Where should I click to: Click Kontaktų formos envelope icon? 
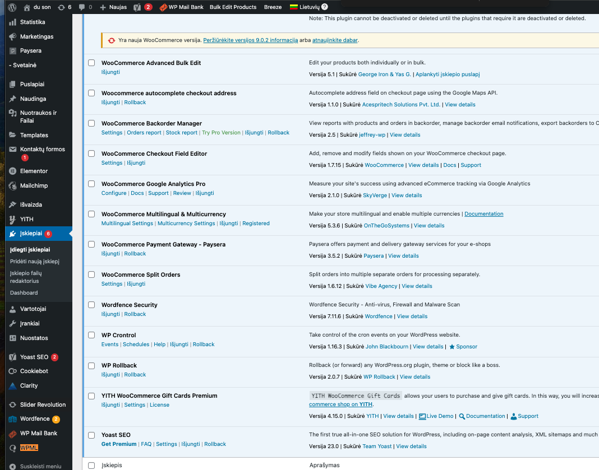coord(12,149)
